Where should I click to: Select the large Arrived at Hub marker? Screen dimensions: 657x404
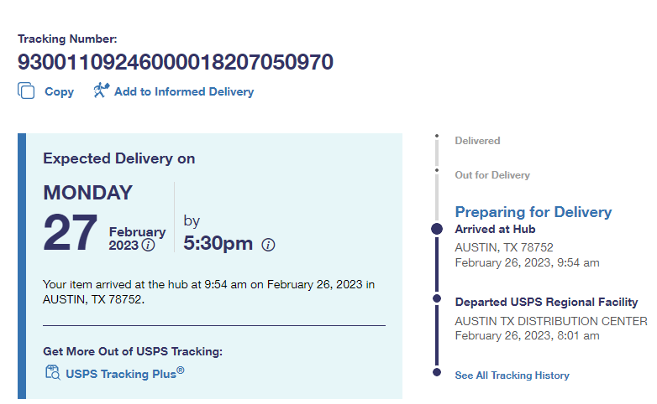[x=436, y=229]
